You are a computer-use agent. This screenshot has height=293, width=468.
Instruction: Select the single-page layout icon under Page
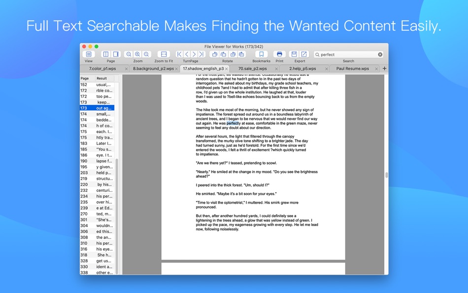pyautogui.click(x=115, y=54)
